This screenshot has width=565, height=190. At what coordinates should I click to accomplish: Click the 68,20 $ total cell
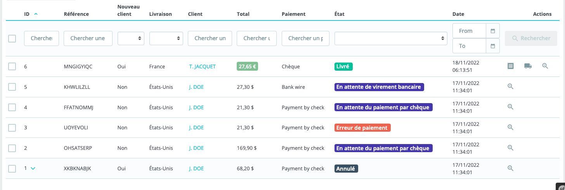pos(245,168)
